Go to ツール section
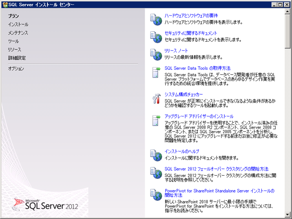The width and height of the screenshot is (292, 219). point(13,41)
